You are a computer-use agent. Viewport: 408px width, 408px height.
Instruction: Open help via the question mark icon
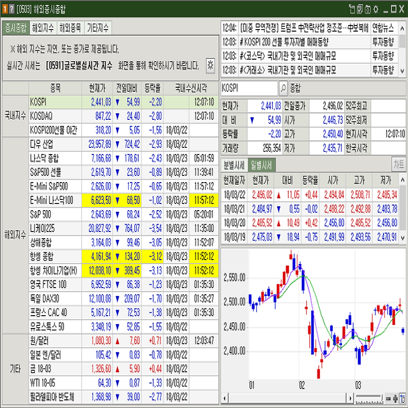coord(12,9)
